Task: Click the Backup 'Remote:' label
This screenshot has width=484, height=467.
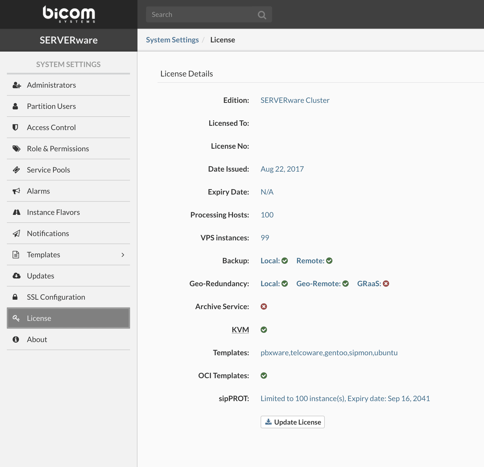Action: 310,261
